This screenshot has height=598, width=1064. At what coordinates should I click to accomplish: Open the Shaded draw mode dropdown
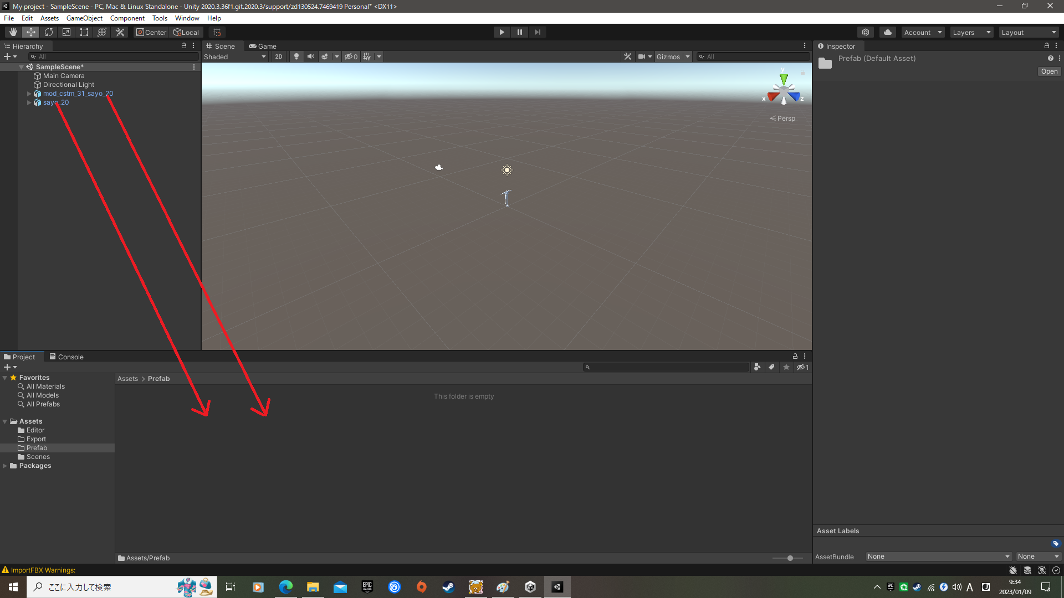pyautogui.click(x=235, y=56)
